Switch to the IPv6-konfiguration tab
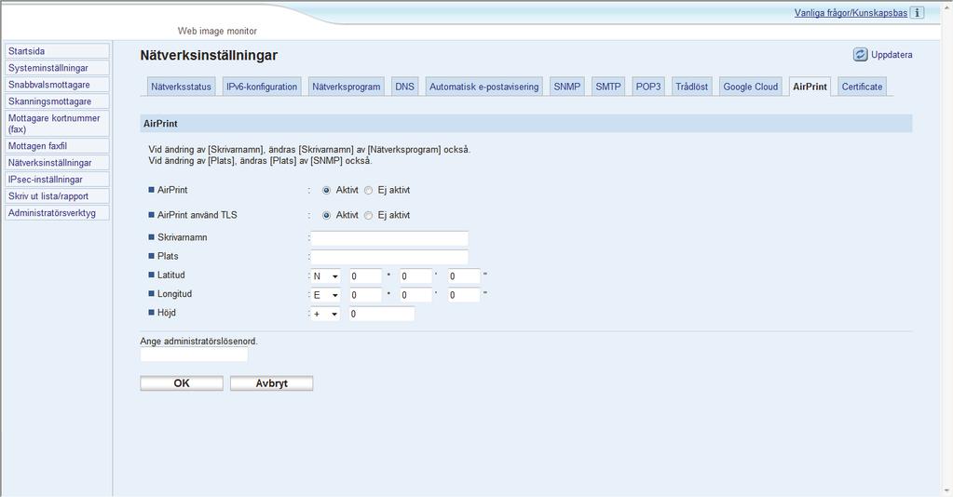 click(262, 87)
